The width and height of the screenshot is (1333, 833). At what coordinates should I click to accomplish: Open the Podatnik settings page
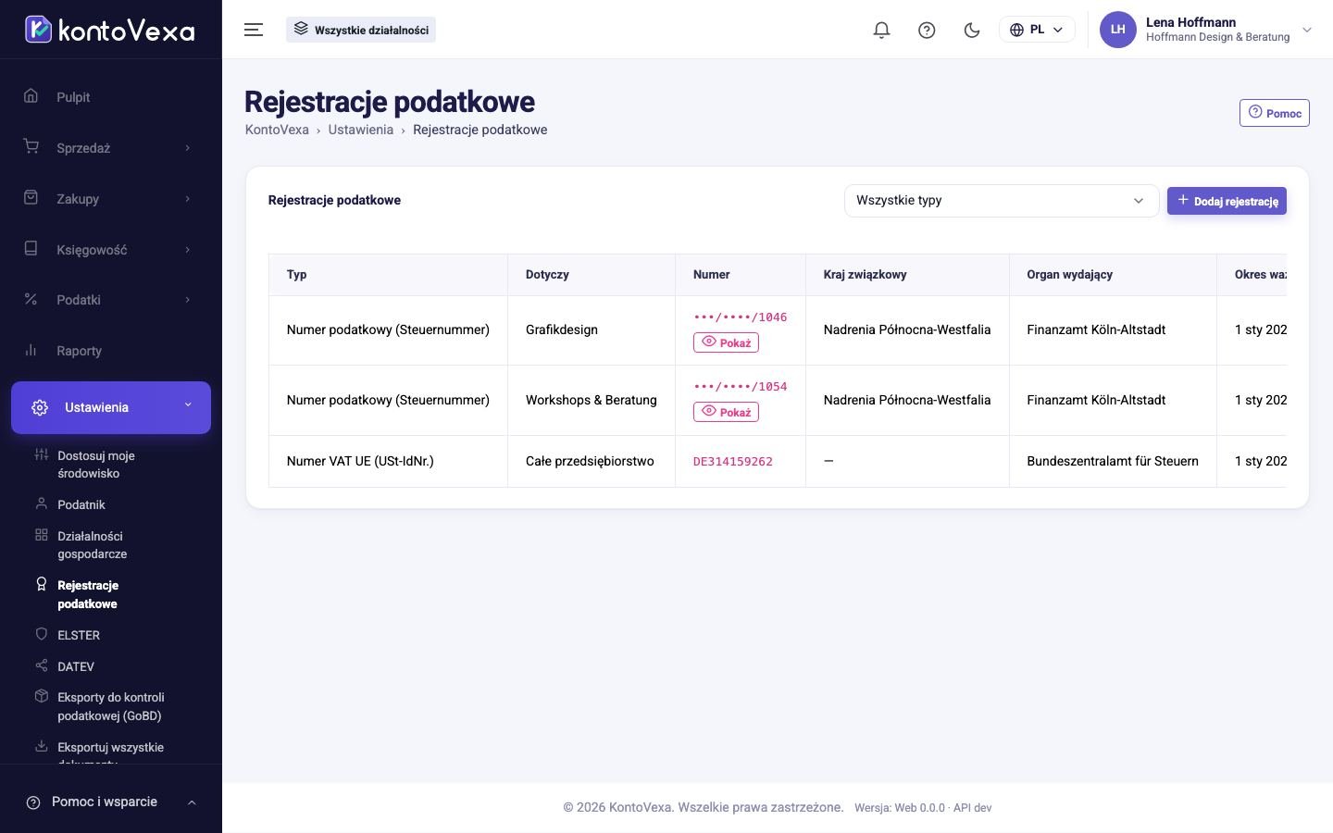pos(81,504)
